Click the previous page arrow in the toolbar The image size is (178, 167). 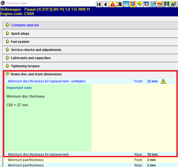click(x=106, y=4)
